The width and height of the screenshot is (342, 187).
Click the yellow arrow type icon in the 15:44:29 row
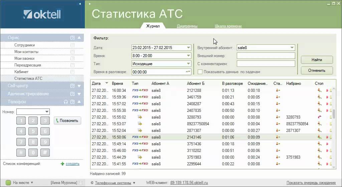tap(140, 157)
